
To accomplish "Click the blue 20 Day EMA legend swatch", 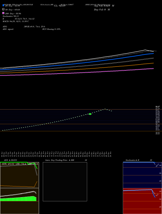I will tap(3, 5).
